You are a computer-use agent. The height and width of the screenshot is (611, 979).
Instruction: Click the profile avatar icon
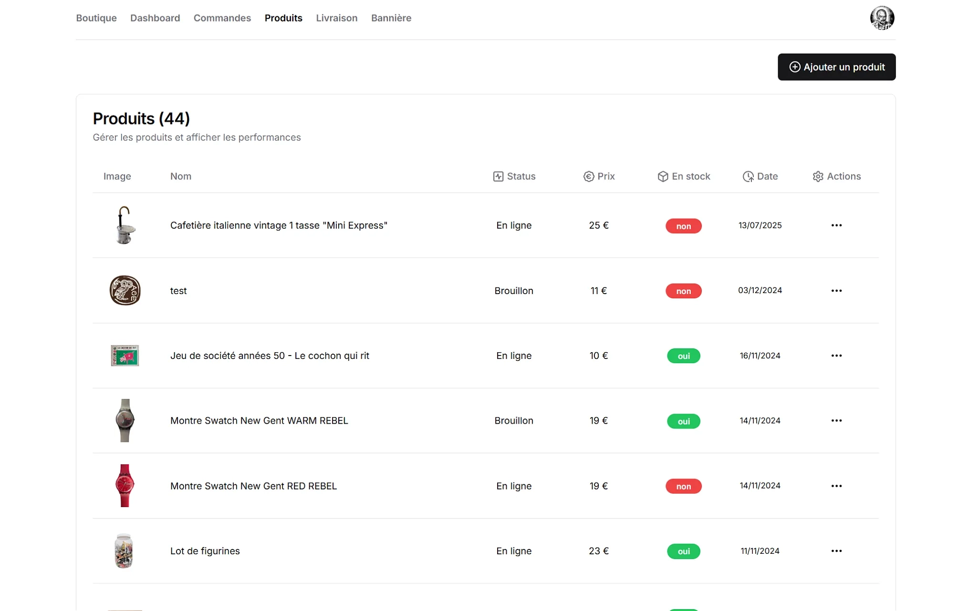coord(883,18)
